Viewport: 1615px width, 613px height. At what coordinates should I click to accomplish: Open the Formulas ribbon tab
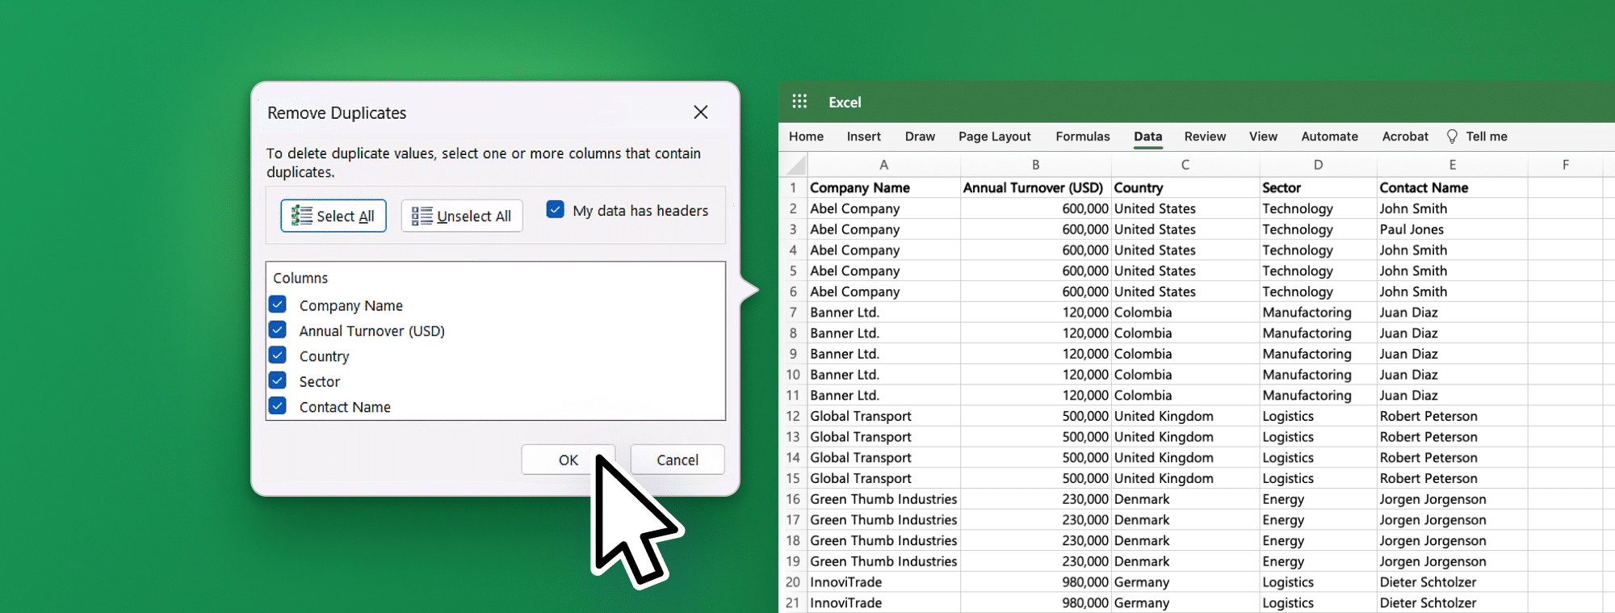1082,136
